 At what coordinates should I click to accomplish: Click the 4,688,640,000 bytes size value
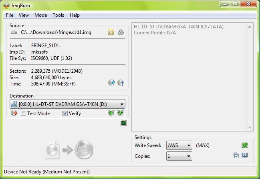[x=51, y=78]
